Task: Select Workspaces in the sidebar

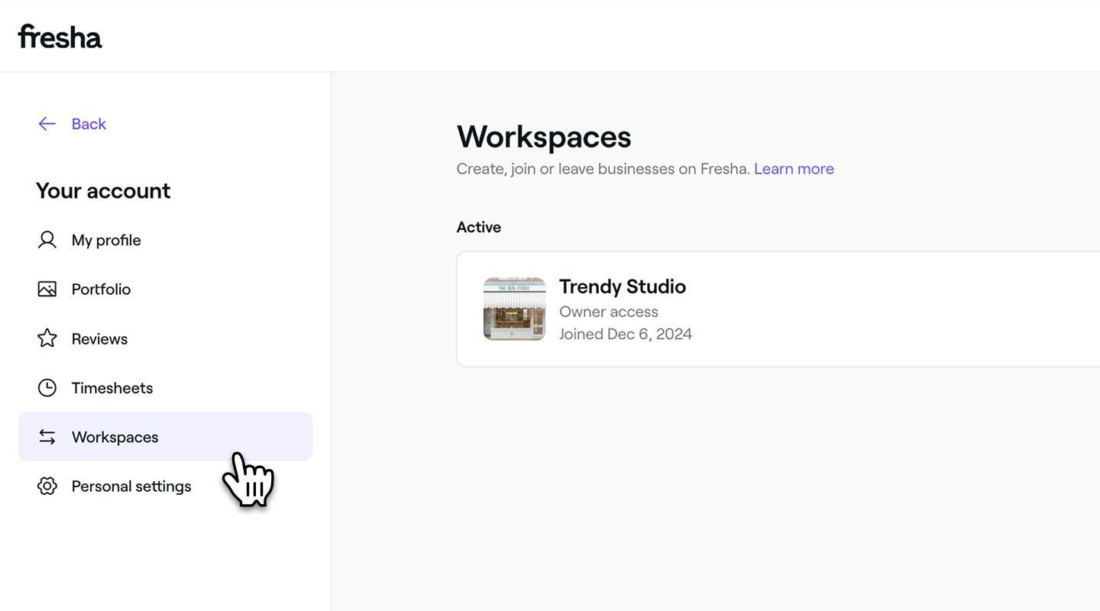Action: [x=165, y=437]
